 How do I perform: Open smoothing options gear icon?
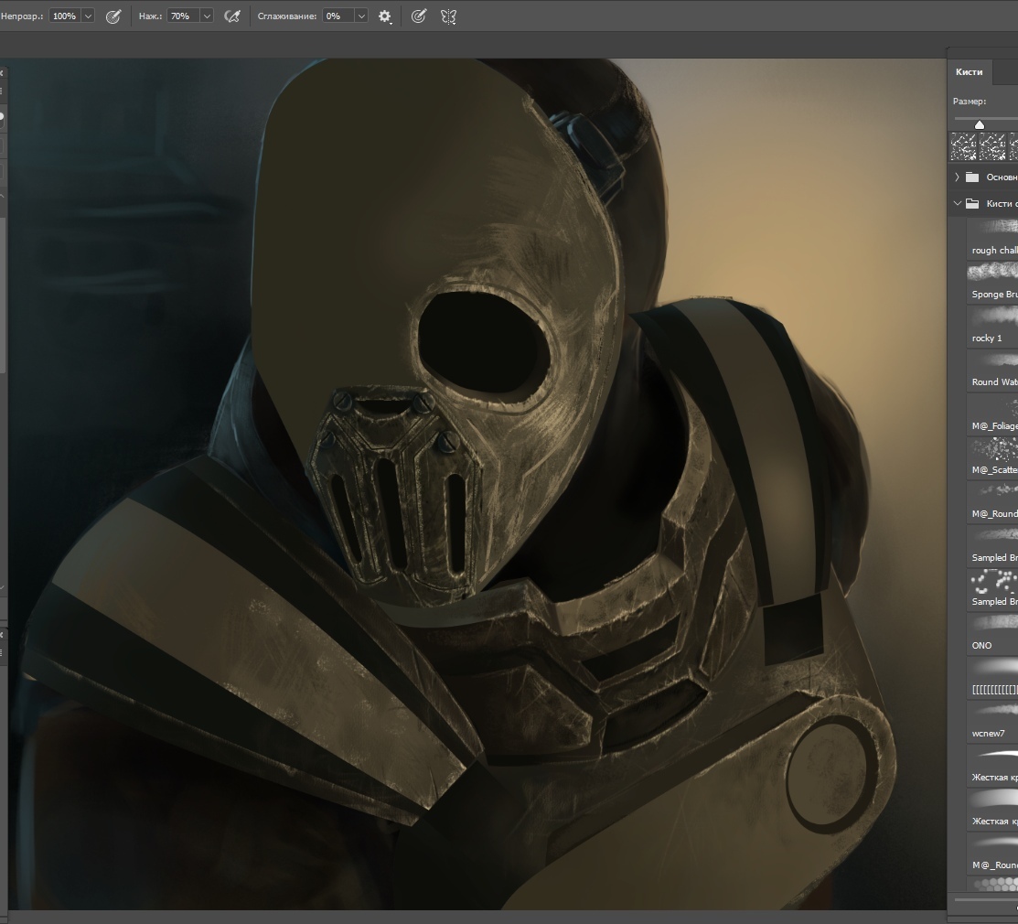pos(385,16)
